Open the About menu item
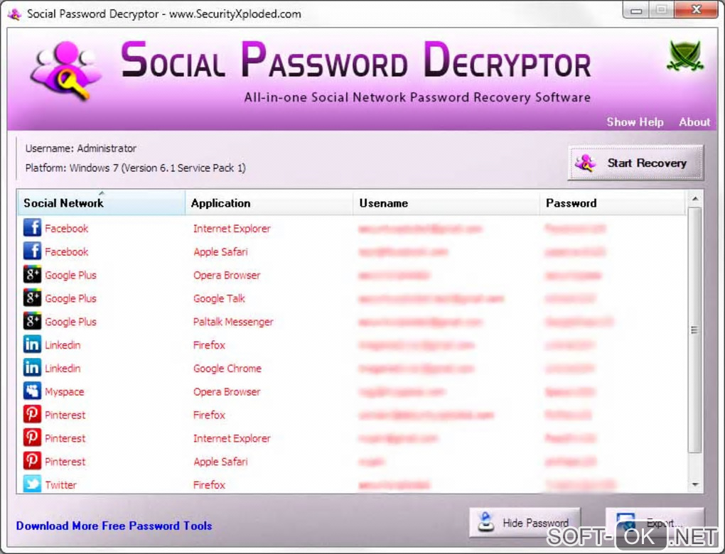 [694, 122]
